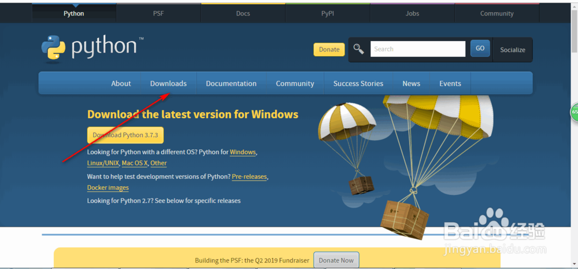Click the magnifying glass search icon
This screenshot has height=269, width=578.
click(x=359, y=49)
